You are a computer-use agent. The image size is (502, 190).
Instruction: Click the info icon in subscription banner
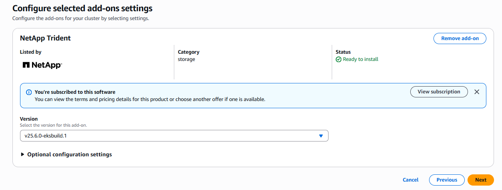click(29, 92)
